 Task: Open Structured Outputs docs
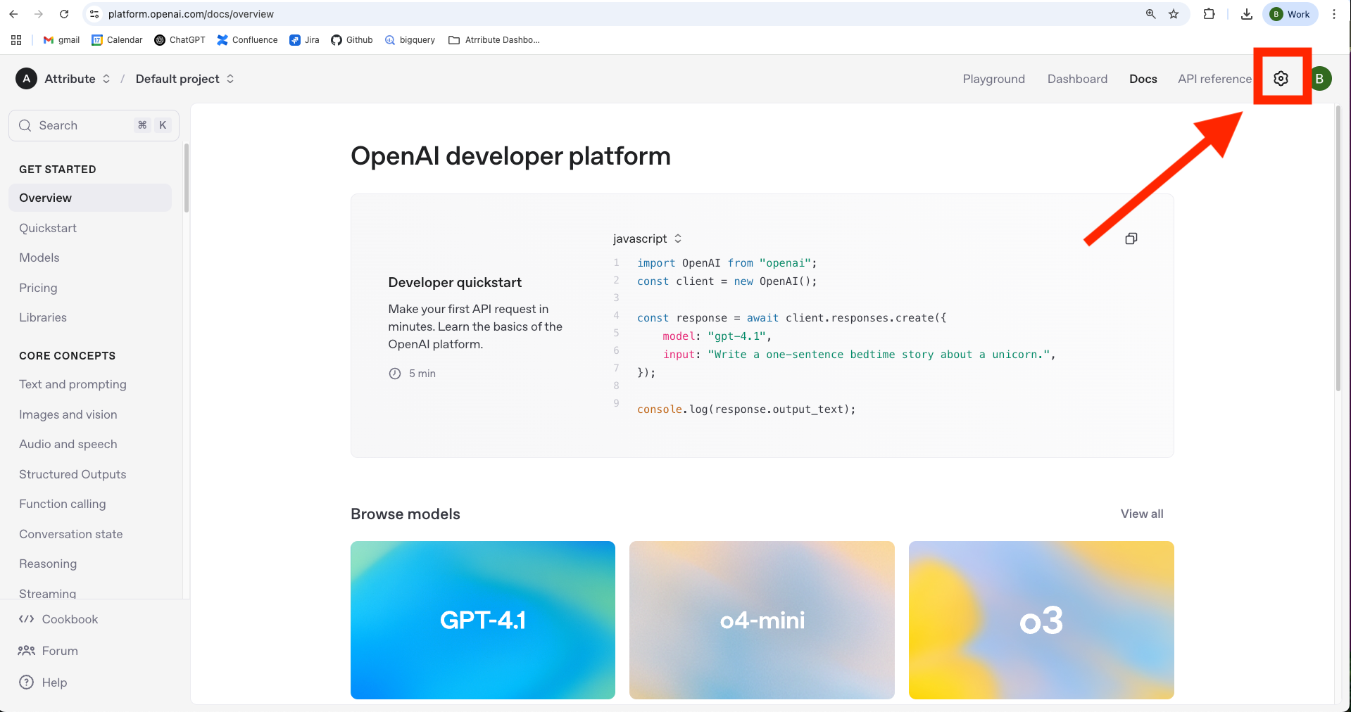pos(73,474)
